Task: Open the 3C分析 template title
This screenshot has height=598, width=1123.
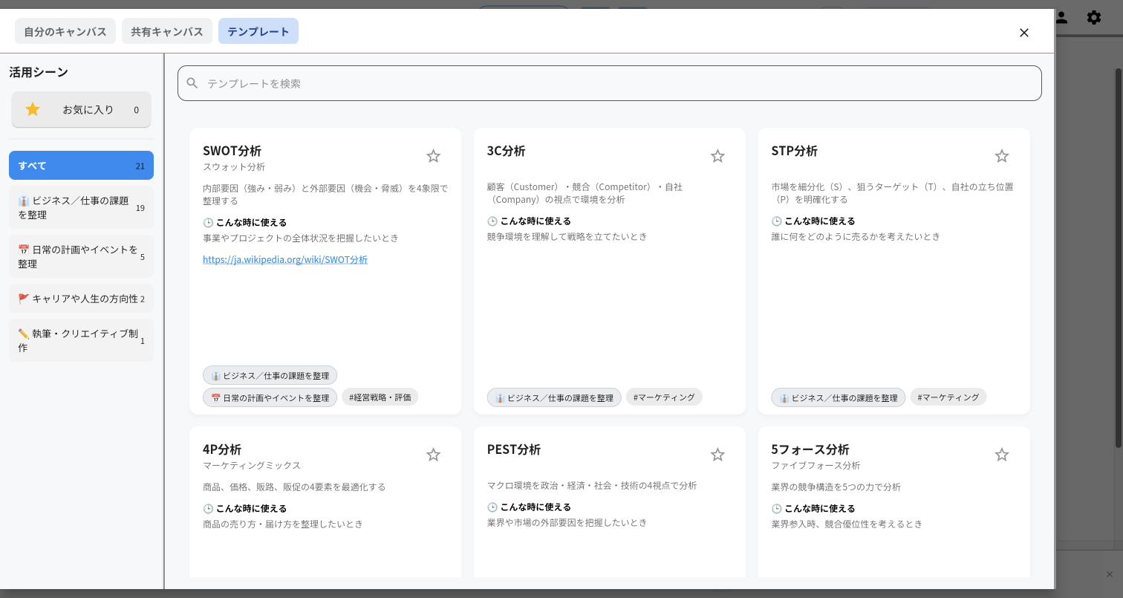Action: (x=506, y=151)
